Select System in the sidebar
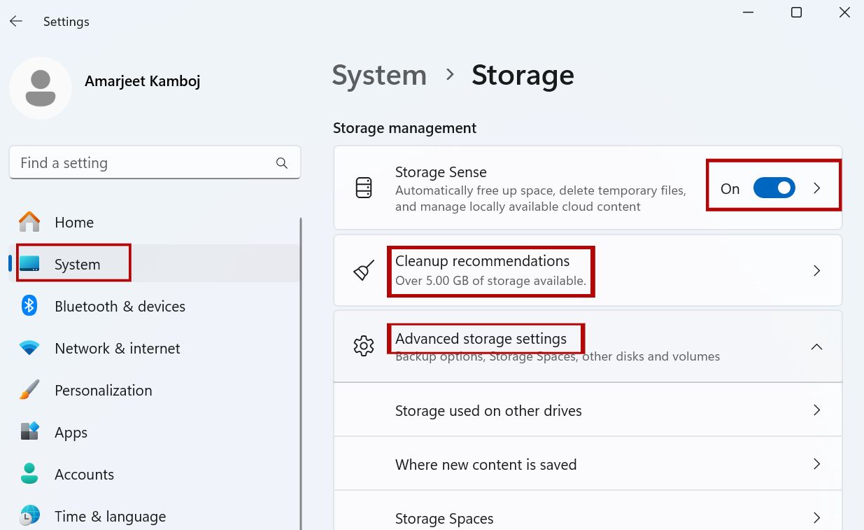 point(77,264)
